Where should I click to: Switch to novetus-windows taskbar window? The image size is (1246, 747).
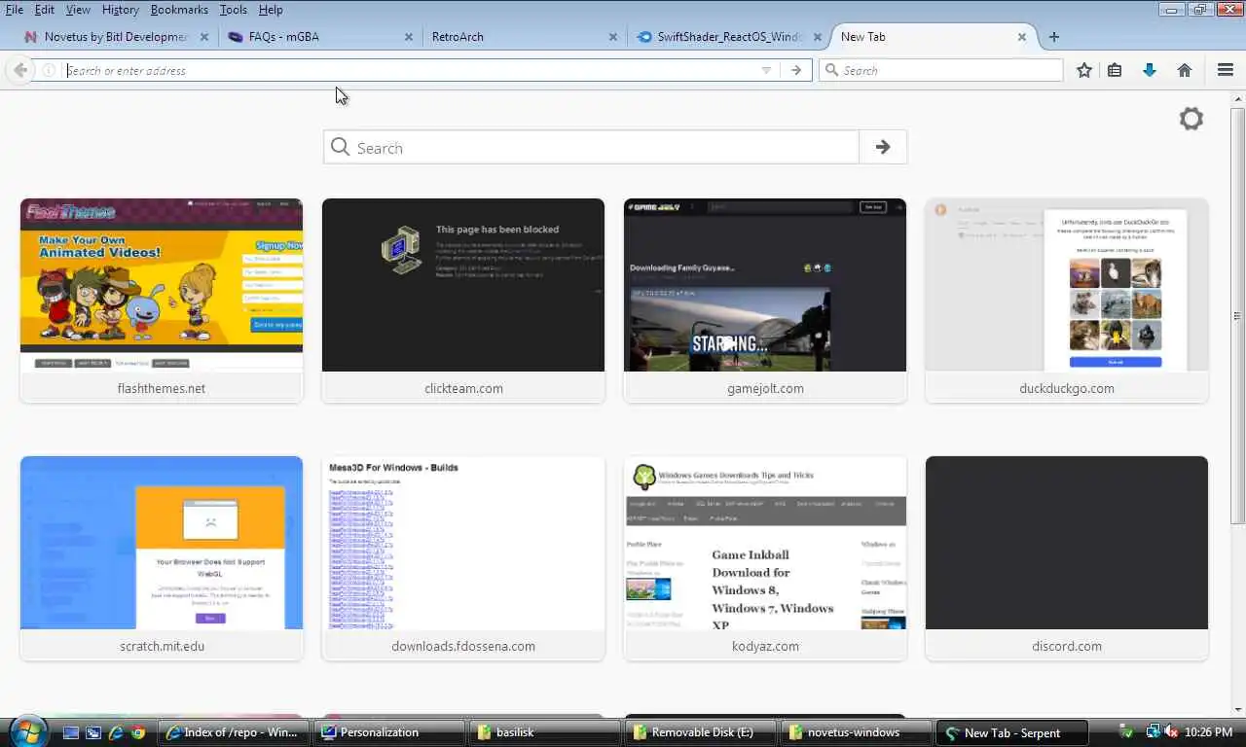pyautogui.click(x=858, y=732)
